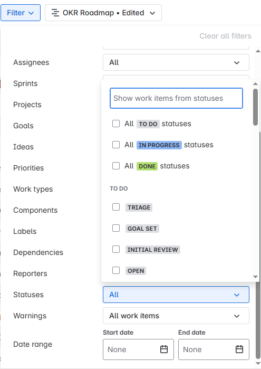Check All DONE statuses checkbox
The height and width of the screenshot is (369, 261).
[116, 166]
